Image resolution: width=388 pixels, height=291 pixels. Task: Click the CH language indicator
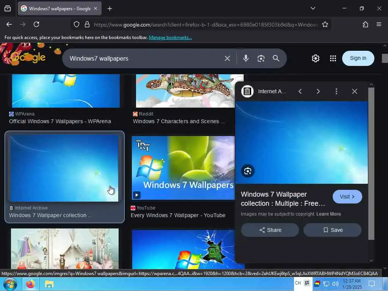pos(298,283)
